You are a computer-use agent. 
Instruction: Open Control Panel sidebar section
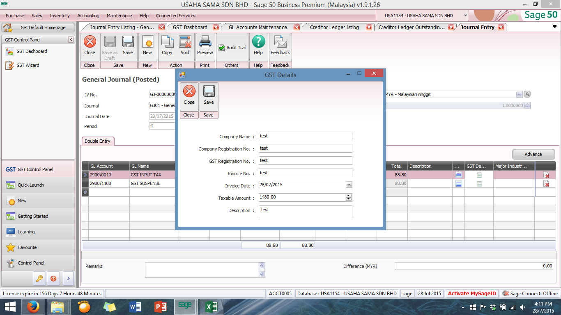[39, 263]
